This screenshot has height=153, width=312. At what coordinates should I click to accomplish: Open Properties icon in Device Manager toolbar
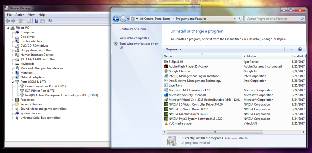[29, 21]
